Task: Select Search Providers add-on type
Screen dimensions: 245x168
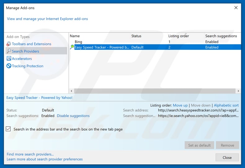Action: 36,51
